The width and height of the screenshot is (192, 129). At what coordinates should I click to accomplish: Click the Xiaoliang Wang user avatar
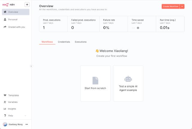coord(5,124)
